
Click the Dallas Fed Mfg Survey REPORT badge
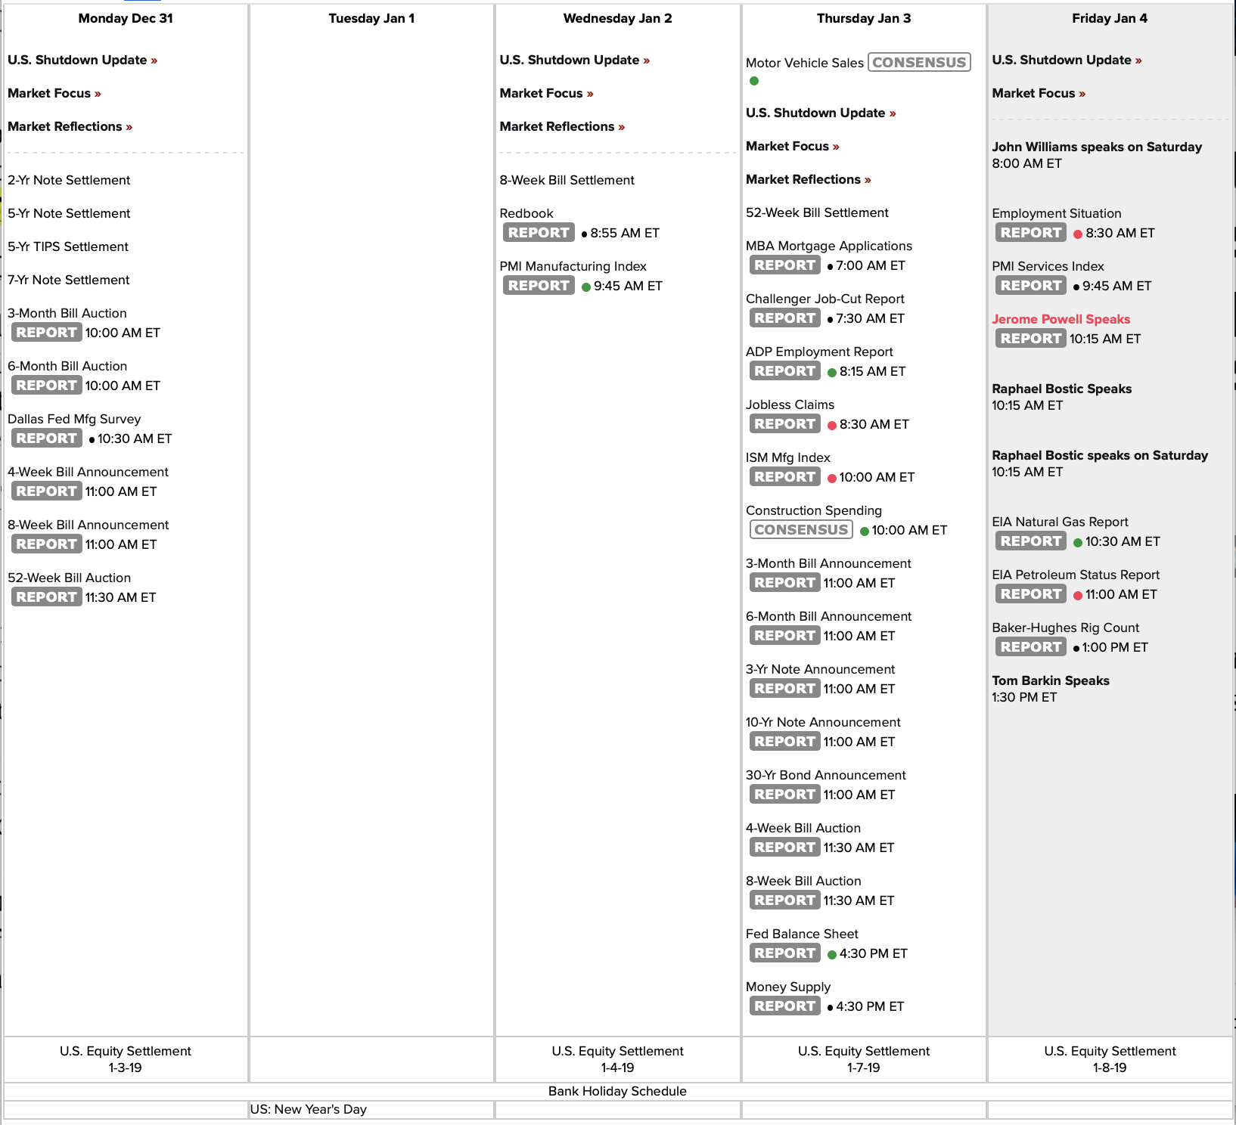46,439
